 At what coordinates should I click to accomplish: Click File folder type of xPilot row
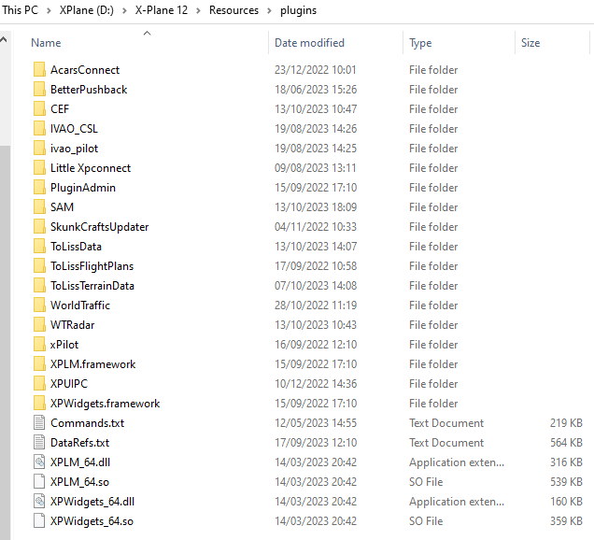[433, 345]
